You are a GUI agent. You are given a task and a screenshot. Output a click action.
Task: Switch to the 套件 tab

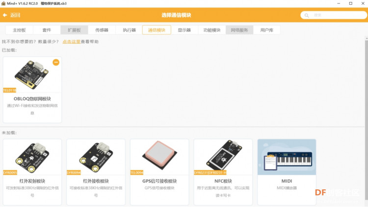pos(47,30)
